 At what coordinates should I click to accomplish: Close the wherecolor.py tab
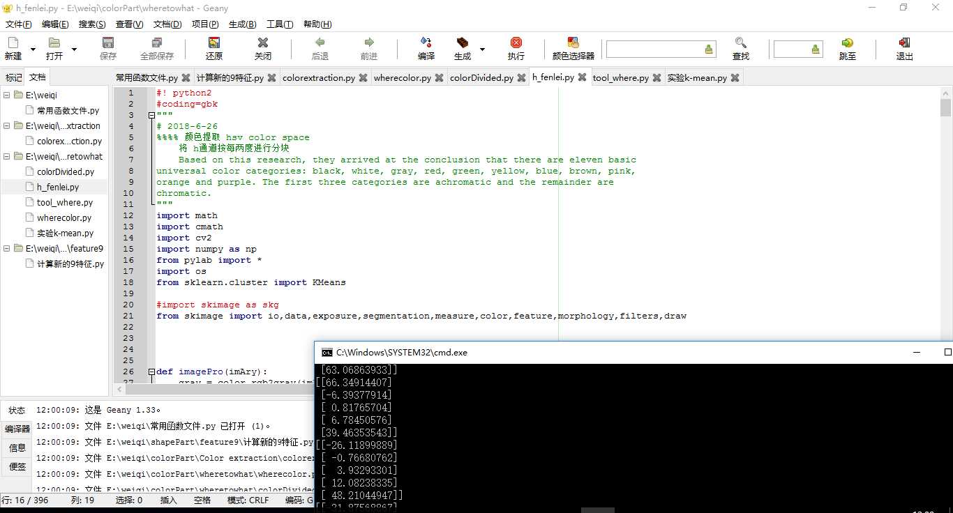[439, 78]
